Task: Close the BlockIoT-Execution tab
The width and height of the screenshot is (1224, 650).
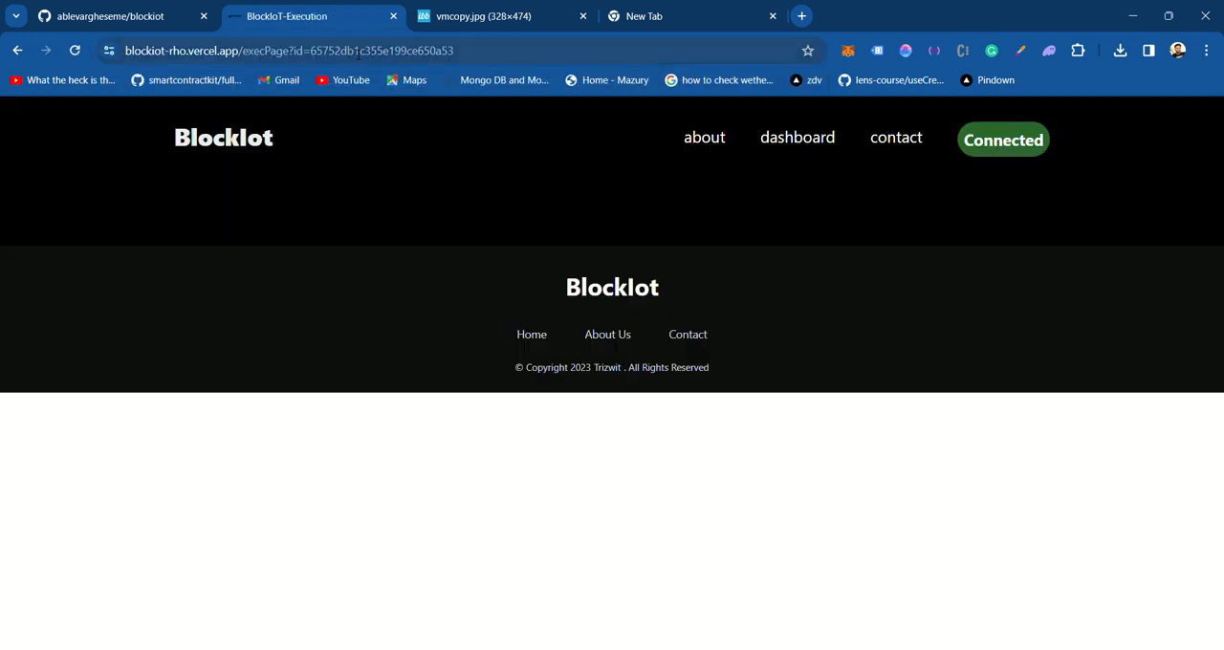Action: [x=393, y=16]
